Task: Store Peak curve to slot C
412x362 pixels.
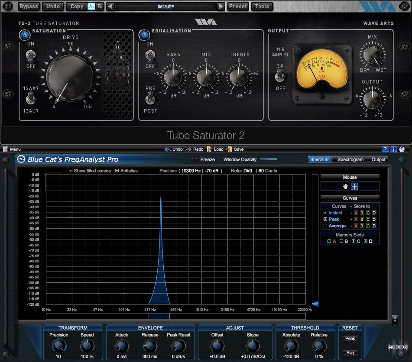Action: (368, 220)
